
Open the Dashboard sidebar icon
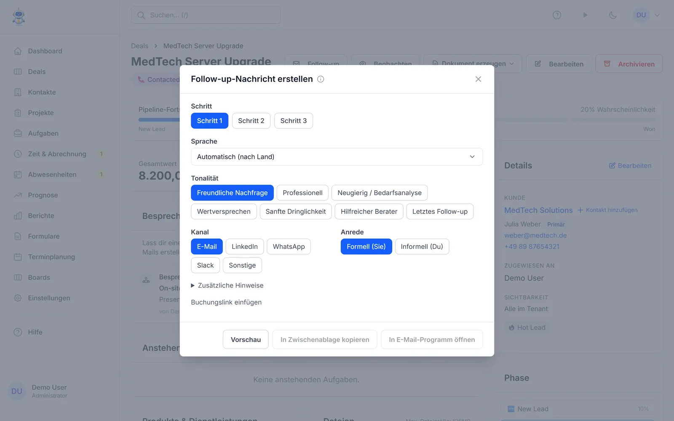pos(18,51)
